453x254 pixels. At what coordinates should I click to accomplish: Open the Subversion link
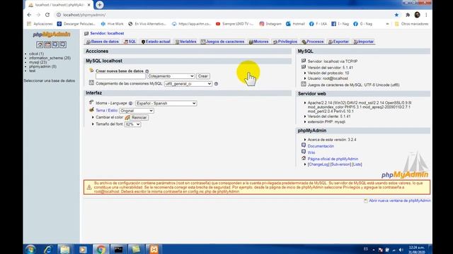click(x=340, y=164)
